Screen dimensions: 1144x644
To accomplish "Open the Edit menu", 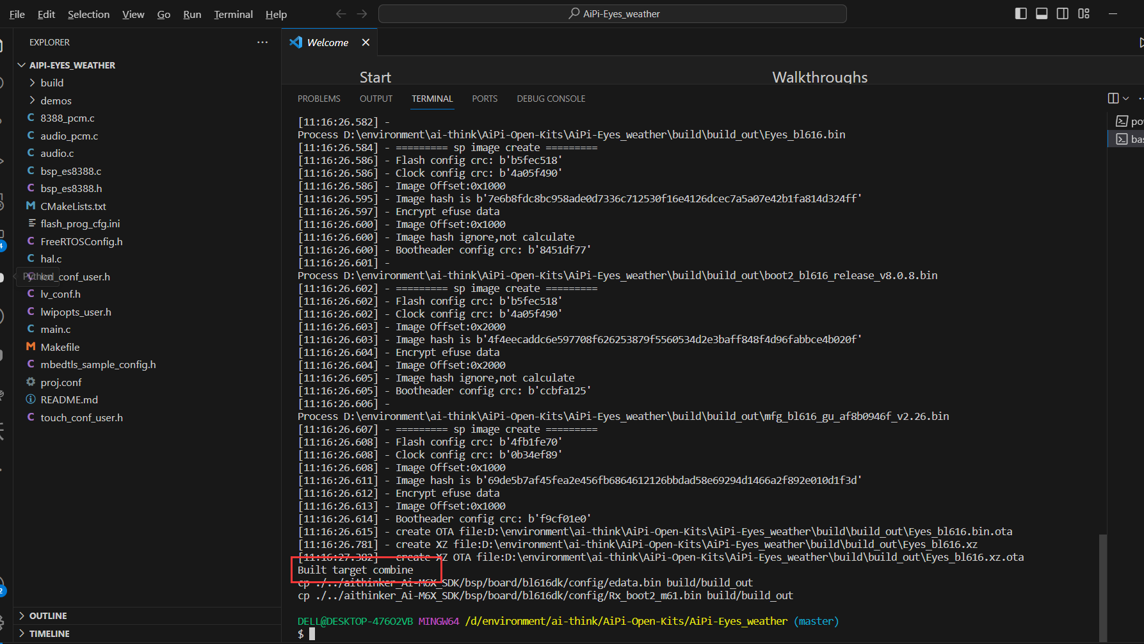I will [x=46, y=14].
